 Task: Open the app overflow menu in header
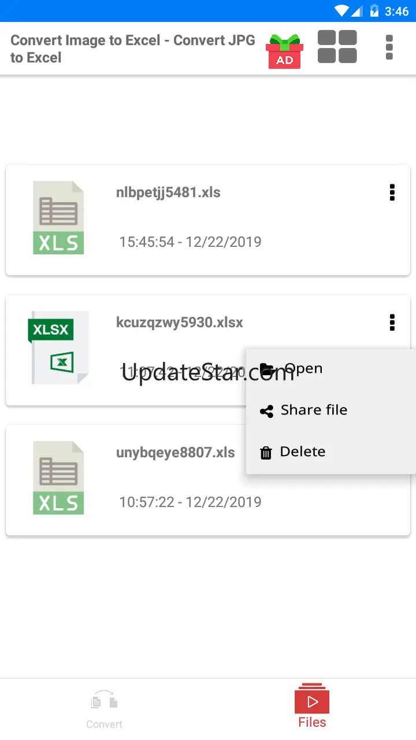point(389,47)
